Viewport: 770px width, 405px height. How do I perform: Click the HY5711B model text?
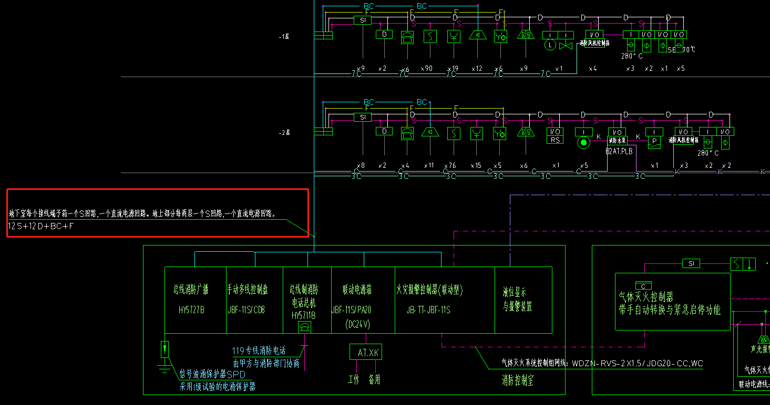point(304,315)
